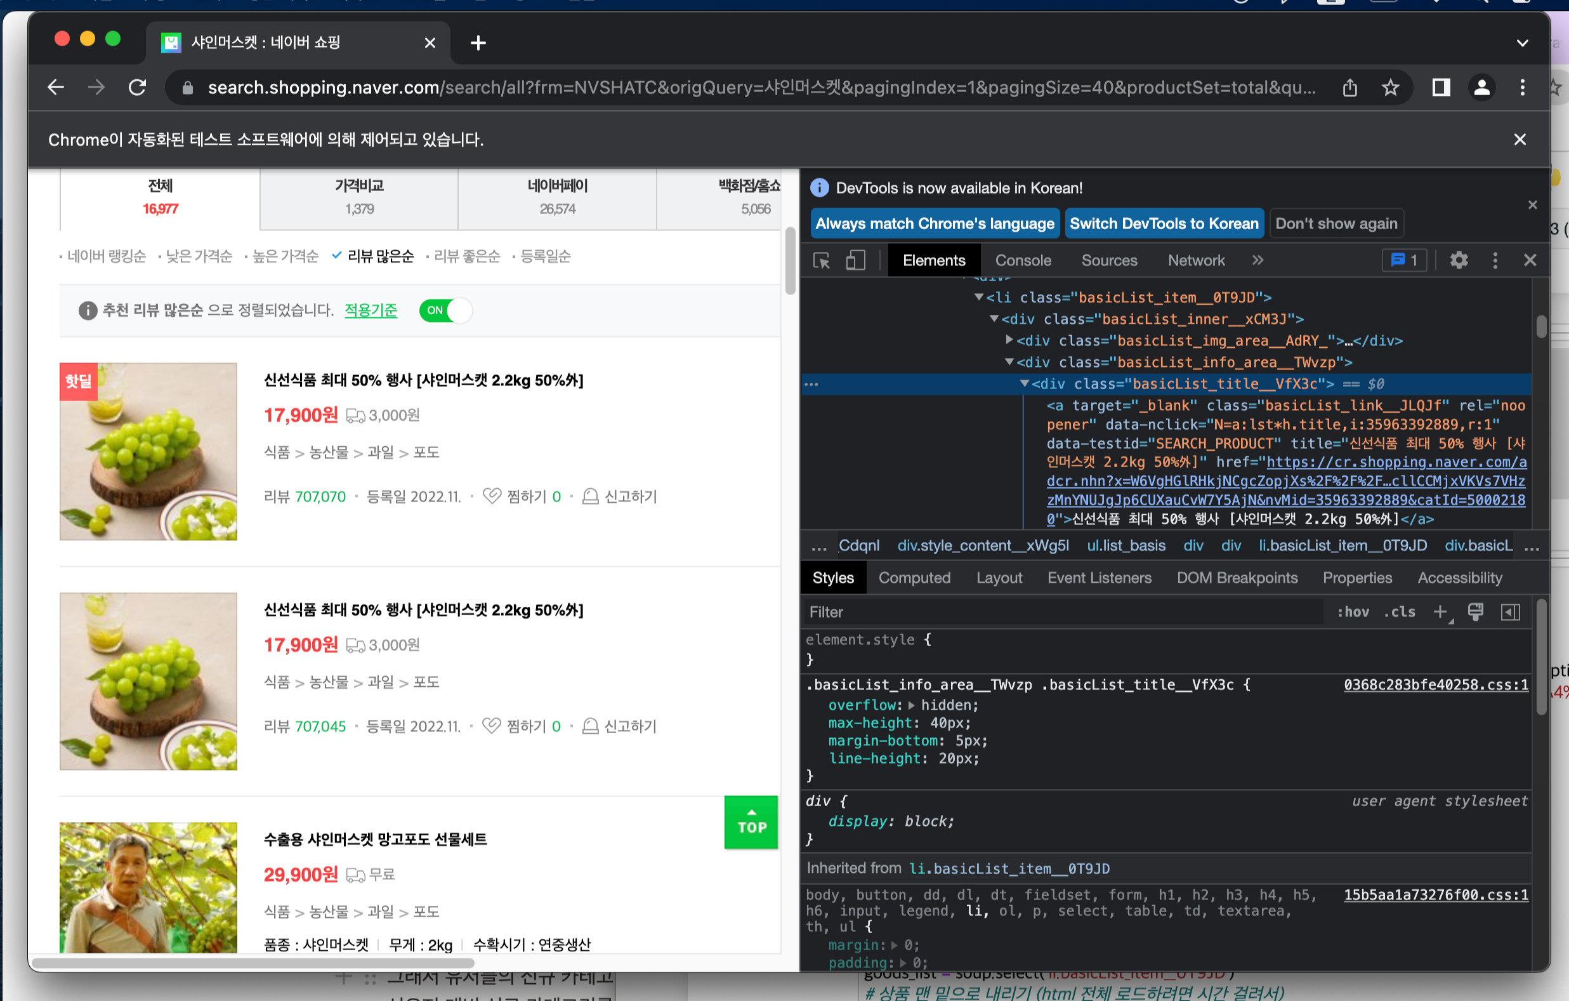Collapse the div basicList_info_area__TWvzp node

(x=1009, y=362)
